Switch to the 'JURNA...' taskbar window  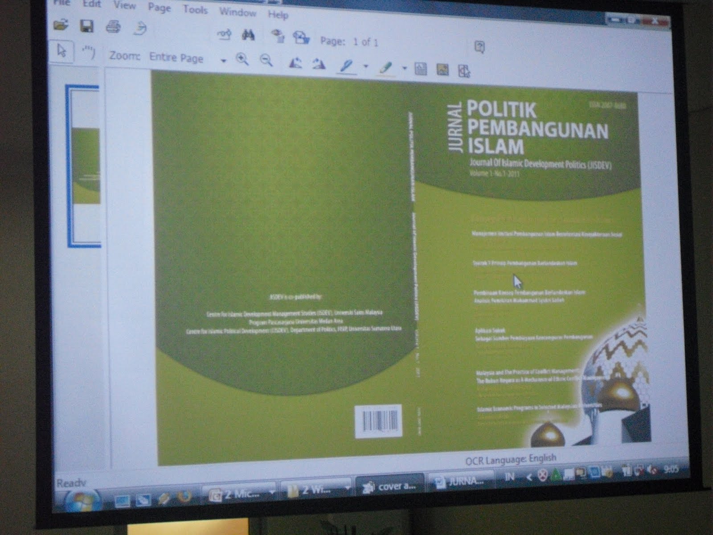tap(461, 482)
